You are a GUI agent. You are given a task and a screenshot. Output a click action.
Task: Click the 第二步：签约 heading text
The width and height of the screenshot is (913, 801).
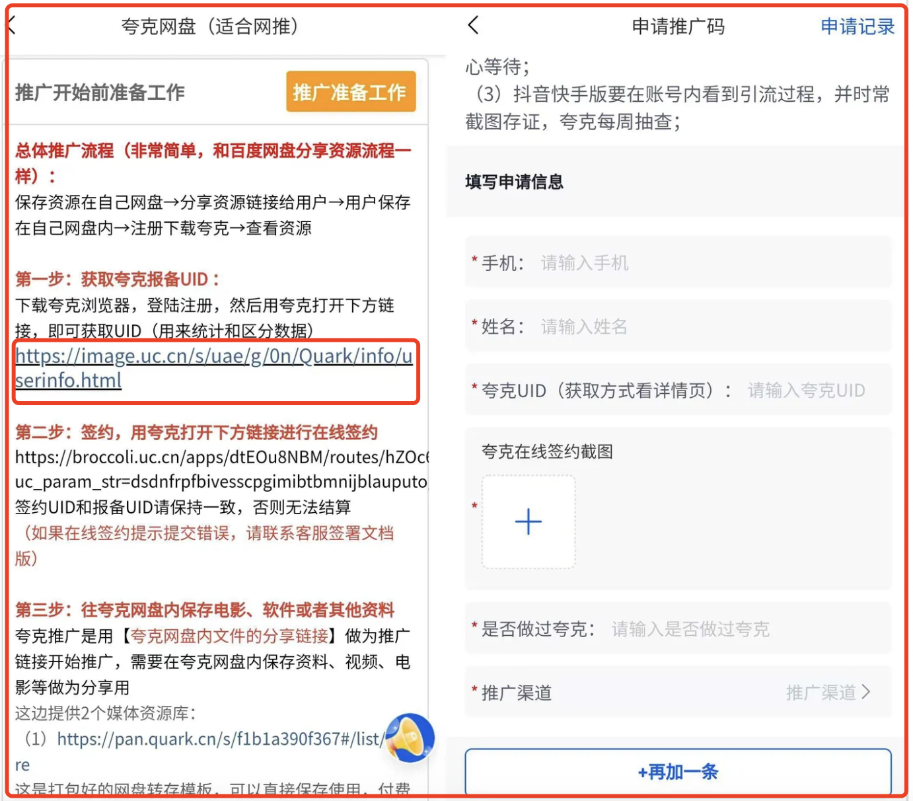196,432
